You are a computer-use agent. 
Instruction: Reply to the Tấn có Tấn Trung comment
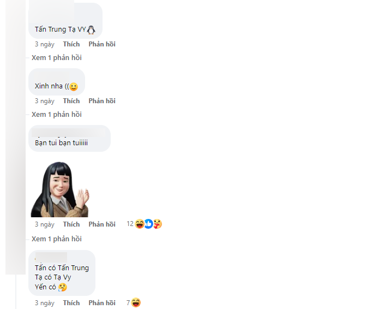pyautogui.click(x=102, y=302)
